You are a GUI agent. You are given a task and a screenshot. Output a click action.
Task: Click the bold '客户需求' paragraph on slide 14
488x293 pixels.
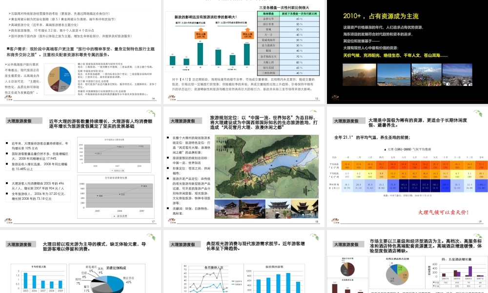pos(81,52)
